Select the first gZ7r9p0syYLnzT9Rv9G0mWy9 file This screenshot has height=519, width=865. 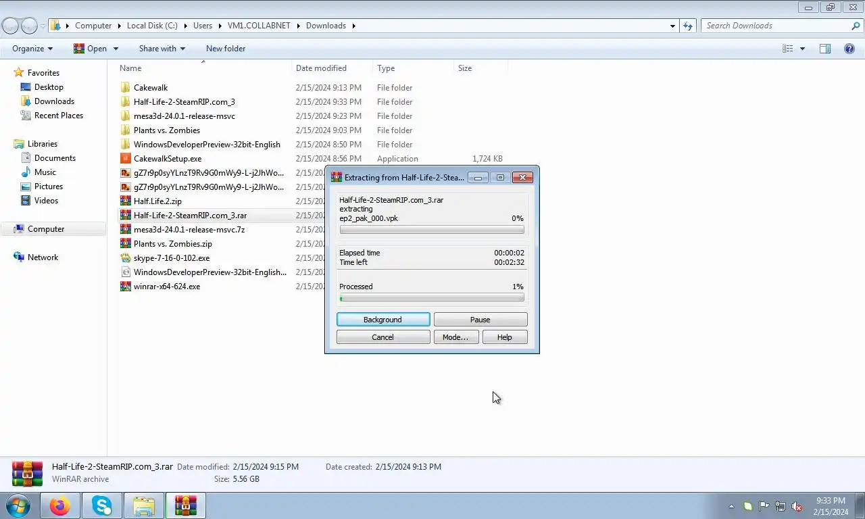point(209,172)
